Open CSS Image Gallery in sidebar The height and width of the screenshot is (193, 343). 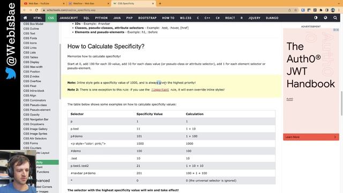coord(35,129)
